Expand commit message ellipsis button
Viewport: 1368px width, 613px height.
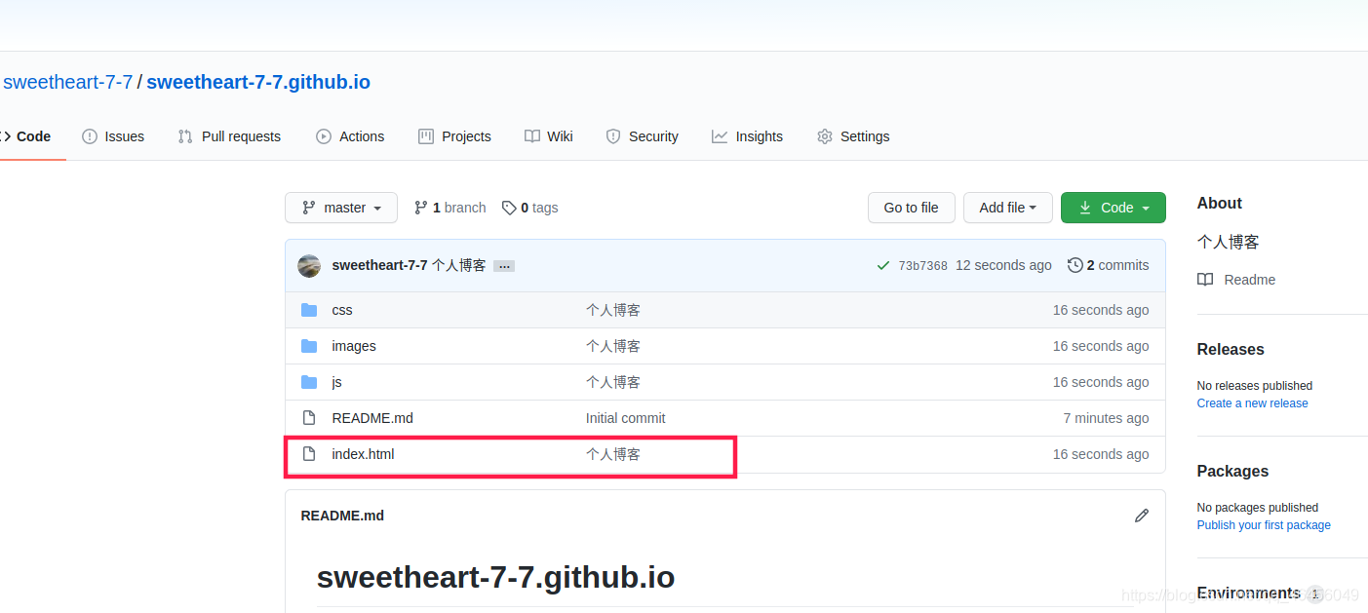click(504, 266)
